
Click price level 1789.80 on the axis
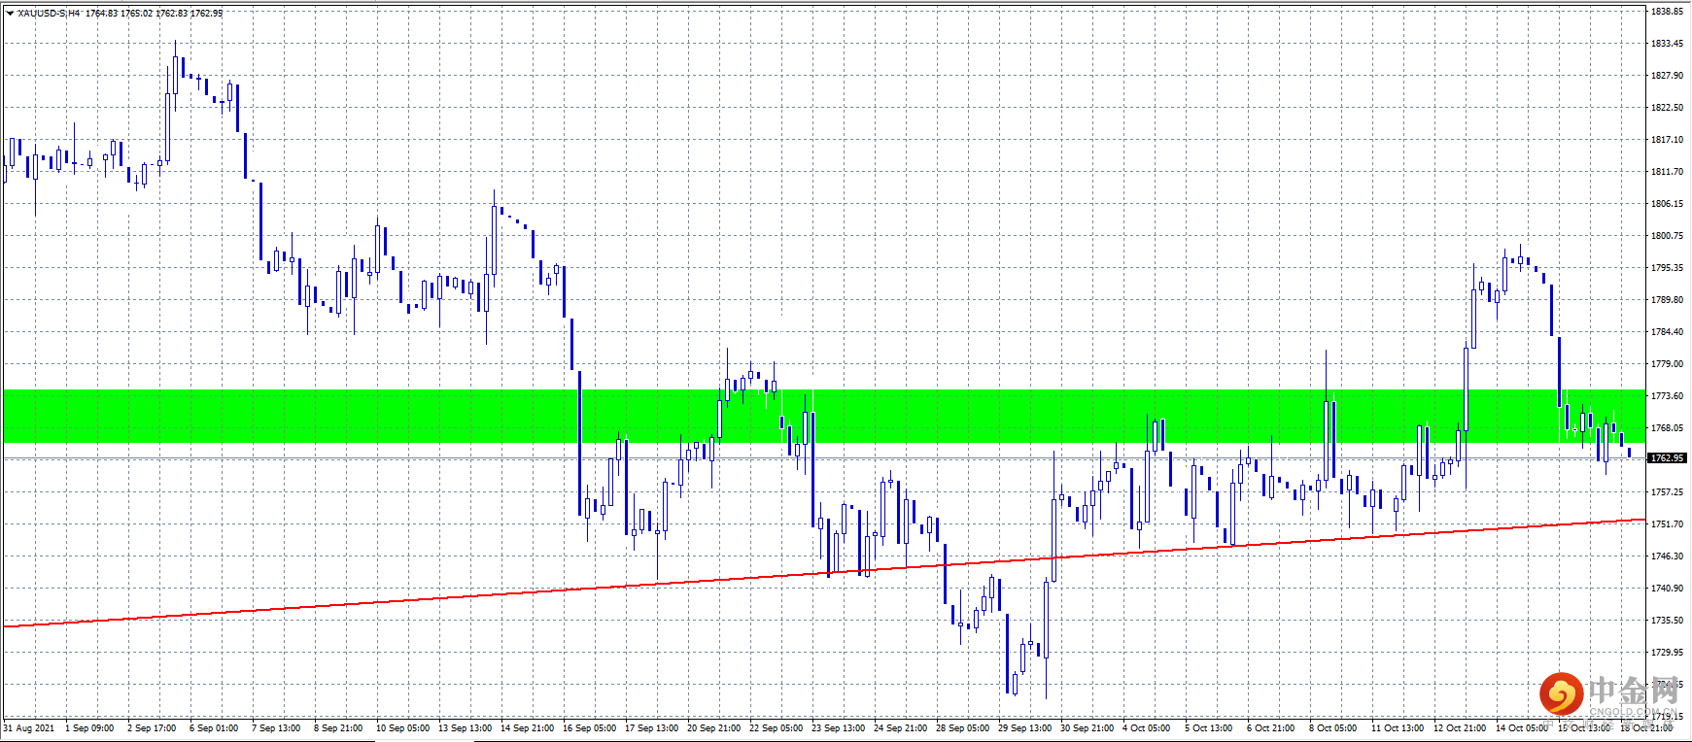1668,300
